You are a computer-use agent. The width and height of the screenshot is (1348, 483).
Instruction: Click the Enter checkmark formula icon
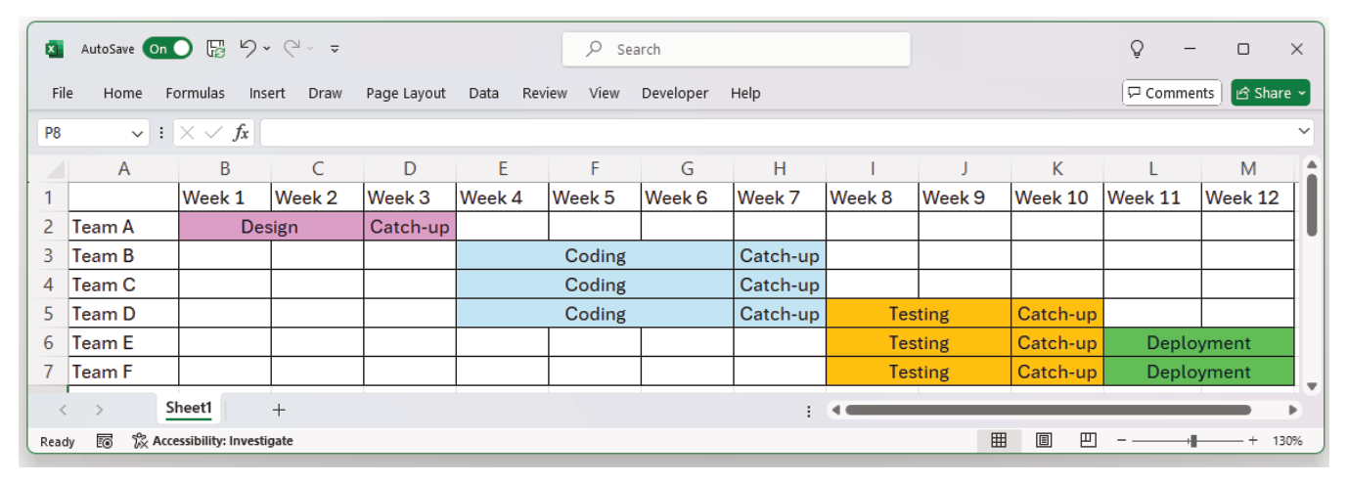[214, 133]
